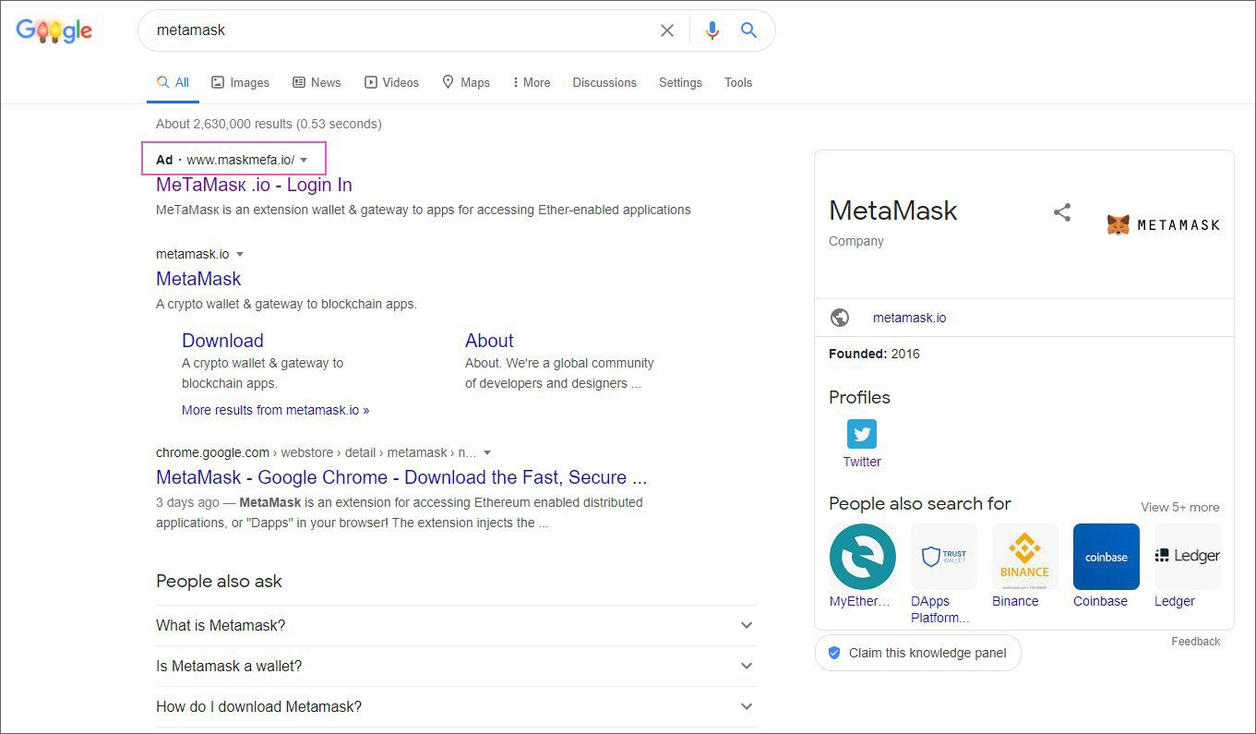Click the Ledger logo thumbnail
The height and width of the screenshot is (734, 1256).
click(x=1188, y=557)
